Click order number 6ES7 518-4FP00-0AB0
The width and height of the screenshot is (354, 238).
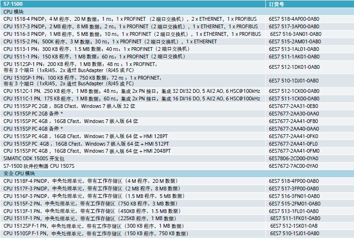click(x=294, y=181)
